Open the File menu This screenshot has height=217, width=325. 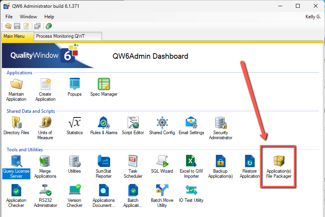(9, 17)
